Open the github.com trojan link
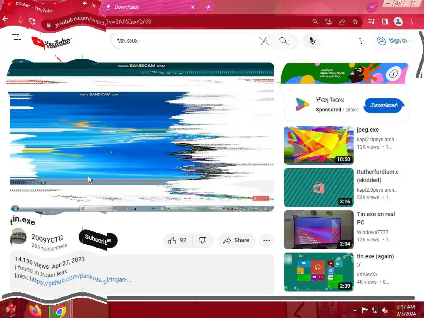Viewport: 424px width, 318px height. (x=80, y=280)
